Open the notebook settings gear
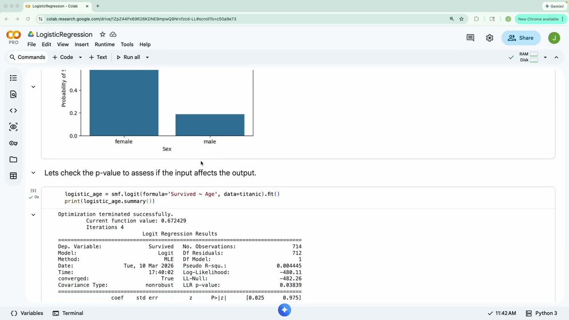This screenshot has width=569, height=320. click(x=489, y=38)
